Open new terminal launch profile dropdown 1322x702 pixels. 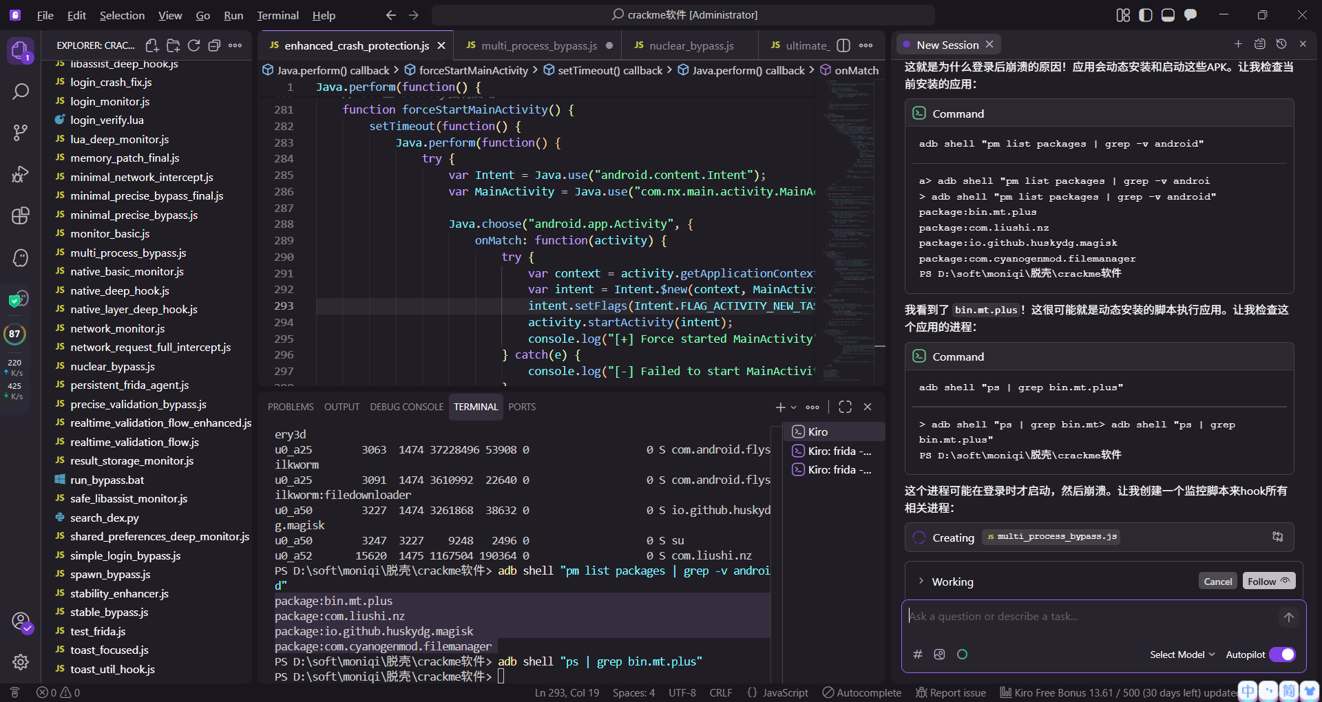click(x=794, y=407)
